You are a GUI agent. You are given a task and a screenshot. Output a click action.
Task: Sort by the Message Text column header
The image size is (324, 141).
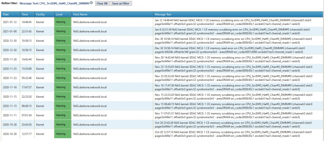pyautogui.click(x=237, y=15)
